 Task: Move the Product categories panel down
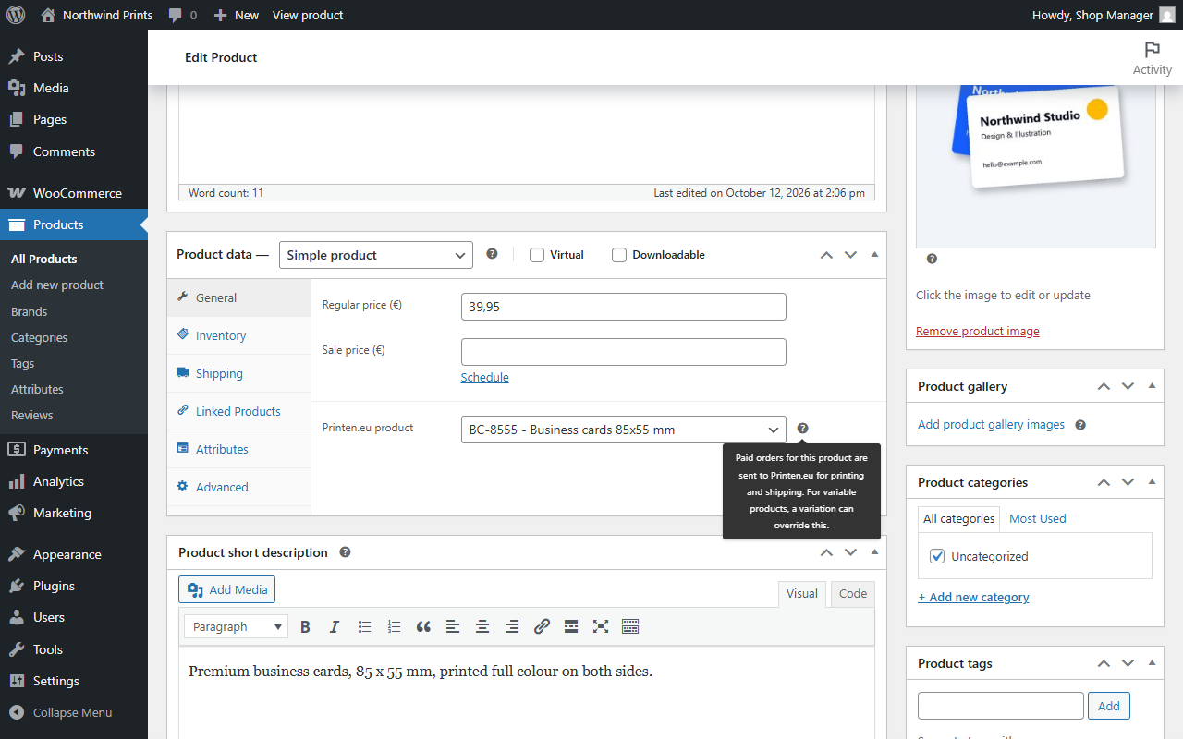(x=1128, y=482)
